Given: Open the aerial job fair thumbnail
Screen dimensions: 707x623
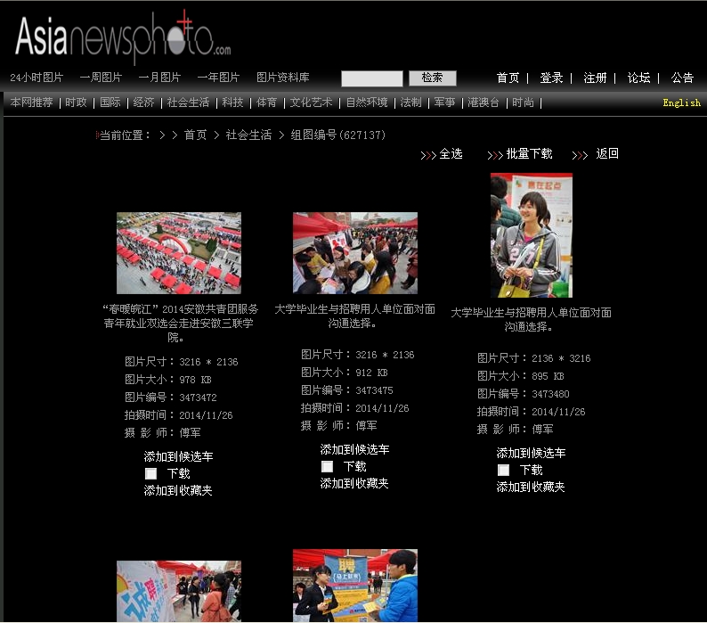Looking at the screenshot, I should (178, 253).
